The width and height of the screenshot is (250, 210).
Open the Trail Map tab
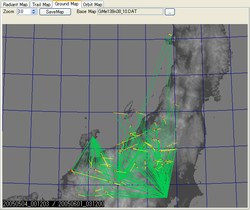tap(41, 4)
